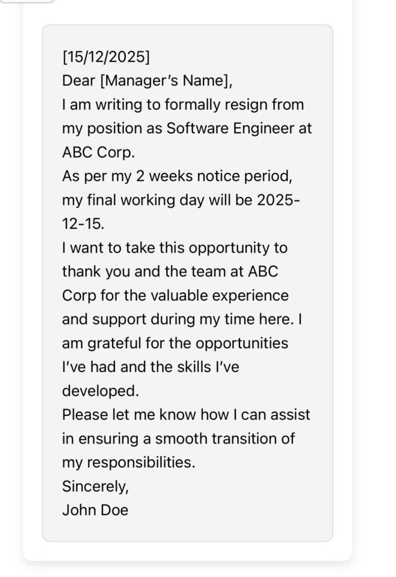The height and width of the screenshot is (577, 396).
Task: Click the "Corp for the valuable experience" line
Action: click(x=175, y=295)
